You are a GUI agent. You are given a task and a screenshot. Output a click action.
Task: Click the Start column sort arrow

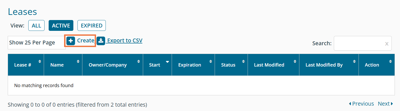(168, 62)
